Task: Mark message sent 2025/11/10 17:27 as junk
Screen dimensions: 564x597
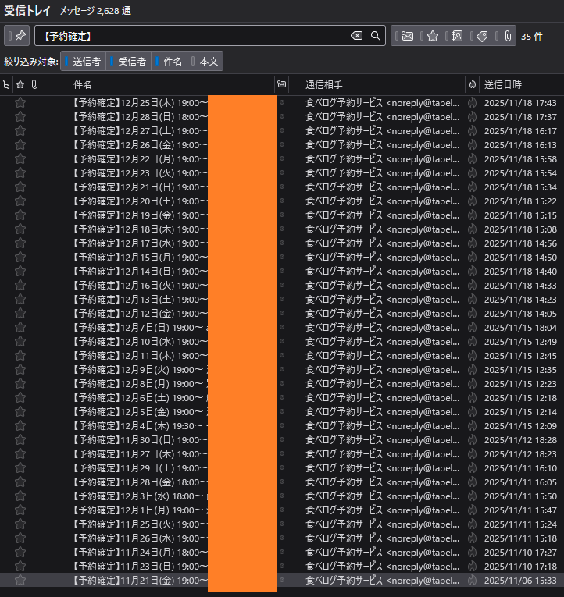Action: pyautogui.click(x=472, y=552)
